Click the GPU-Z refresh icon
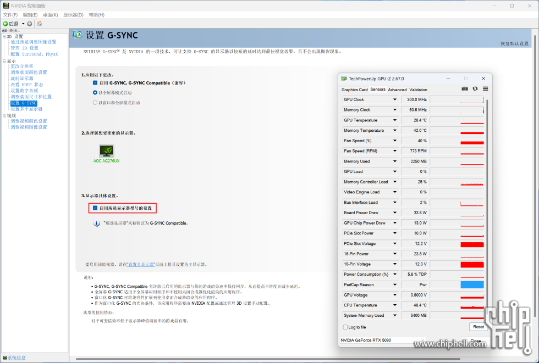The height and width of the screenshot is (363, 539). pos(475,88)
